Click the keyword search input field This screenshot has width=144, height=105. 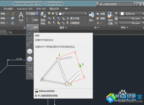click(x=116, y=4)
